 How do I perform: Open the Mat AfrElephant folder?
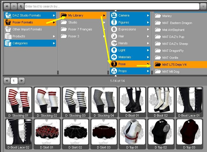coord(180,30)
